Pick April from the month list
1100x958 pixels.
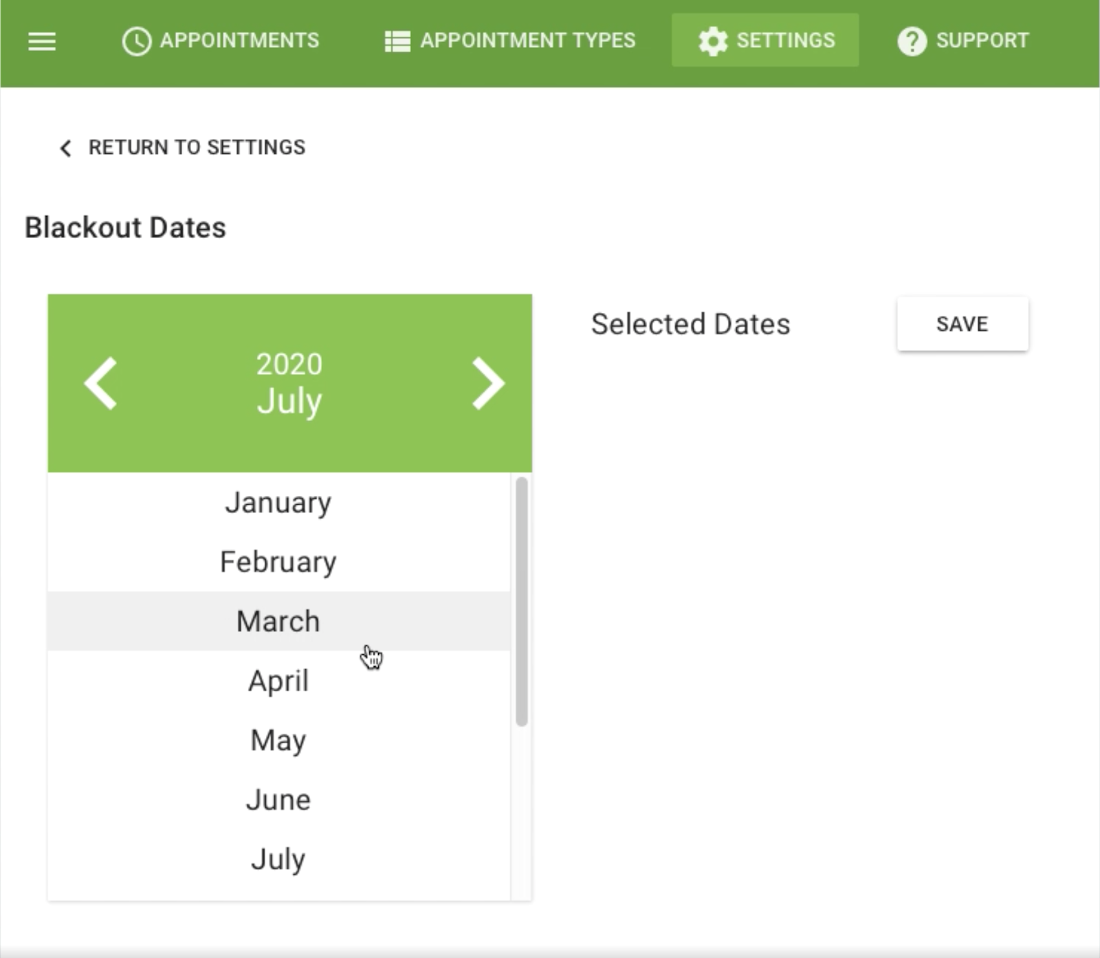(278, 681)
